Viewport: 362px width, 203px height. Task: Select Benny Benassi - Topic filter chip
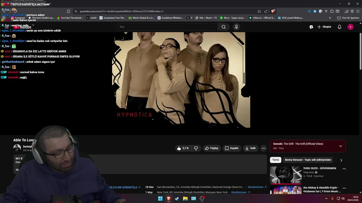(308, 160)
